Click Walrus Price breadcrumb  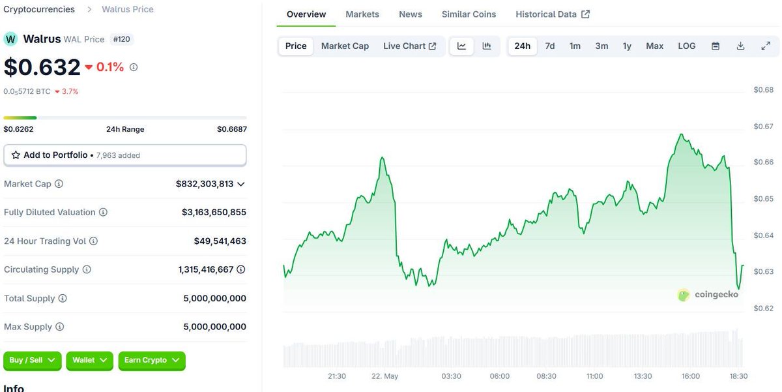(x=128, y=9)
